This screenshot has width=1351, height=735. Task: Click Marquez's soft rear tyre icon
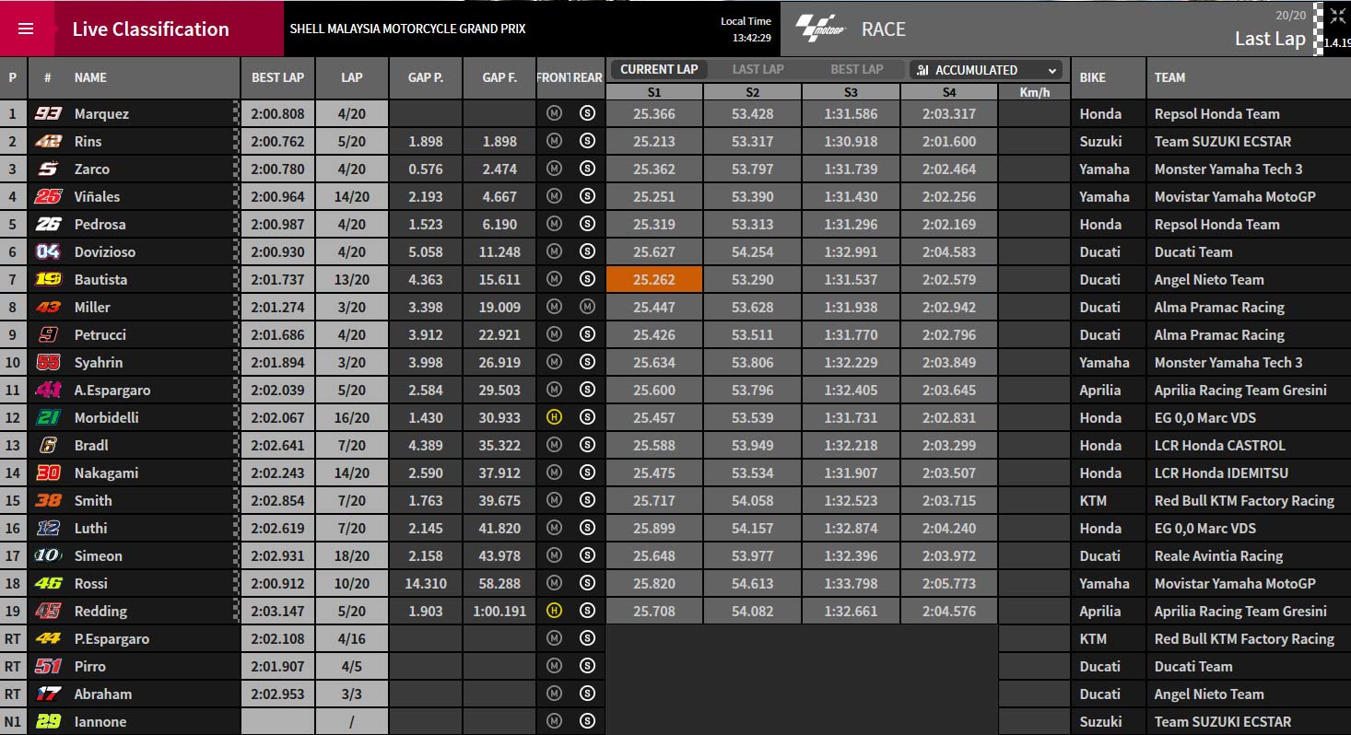coord(587,113)
